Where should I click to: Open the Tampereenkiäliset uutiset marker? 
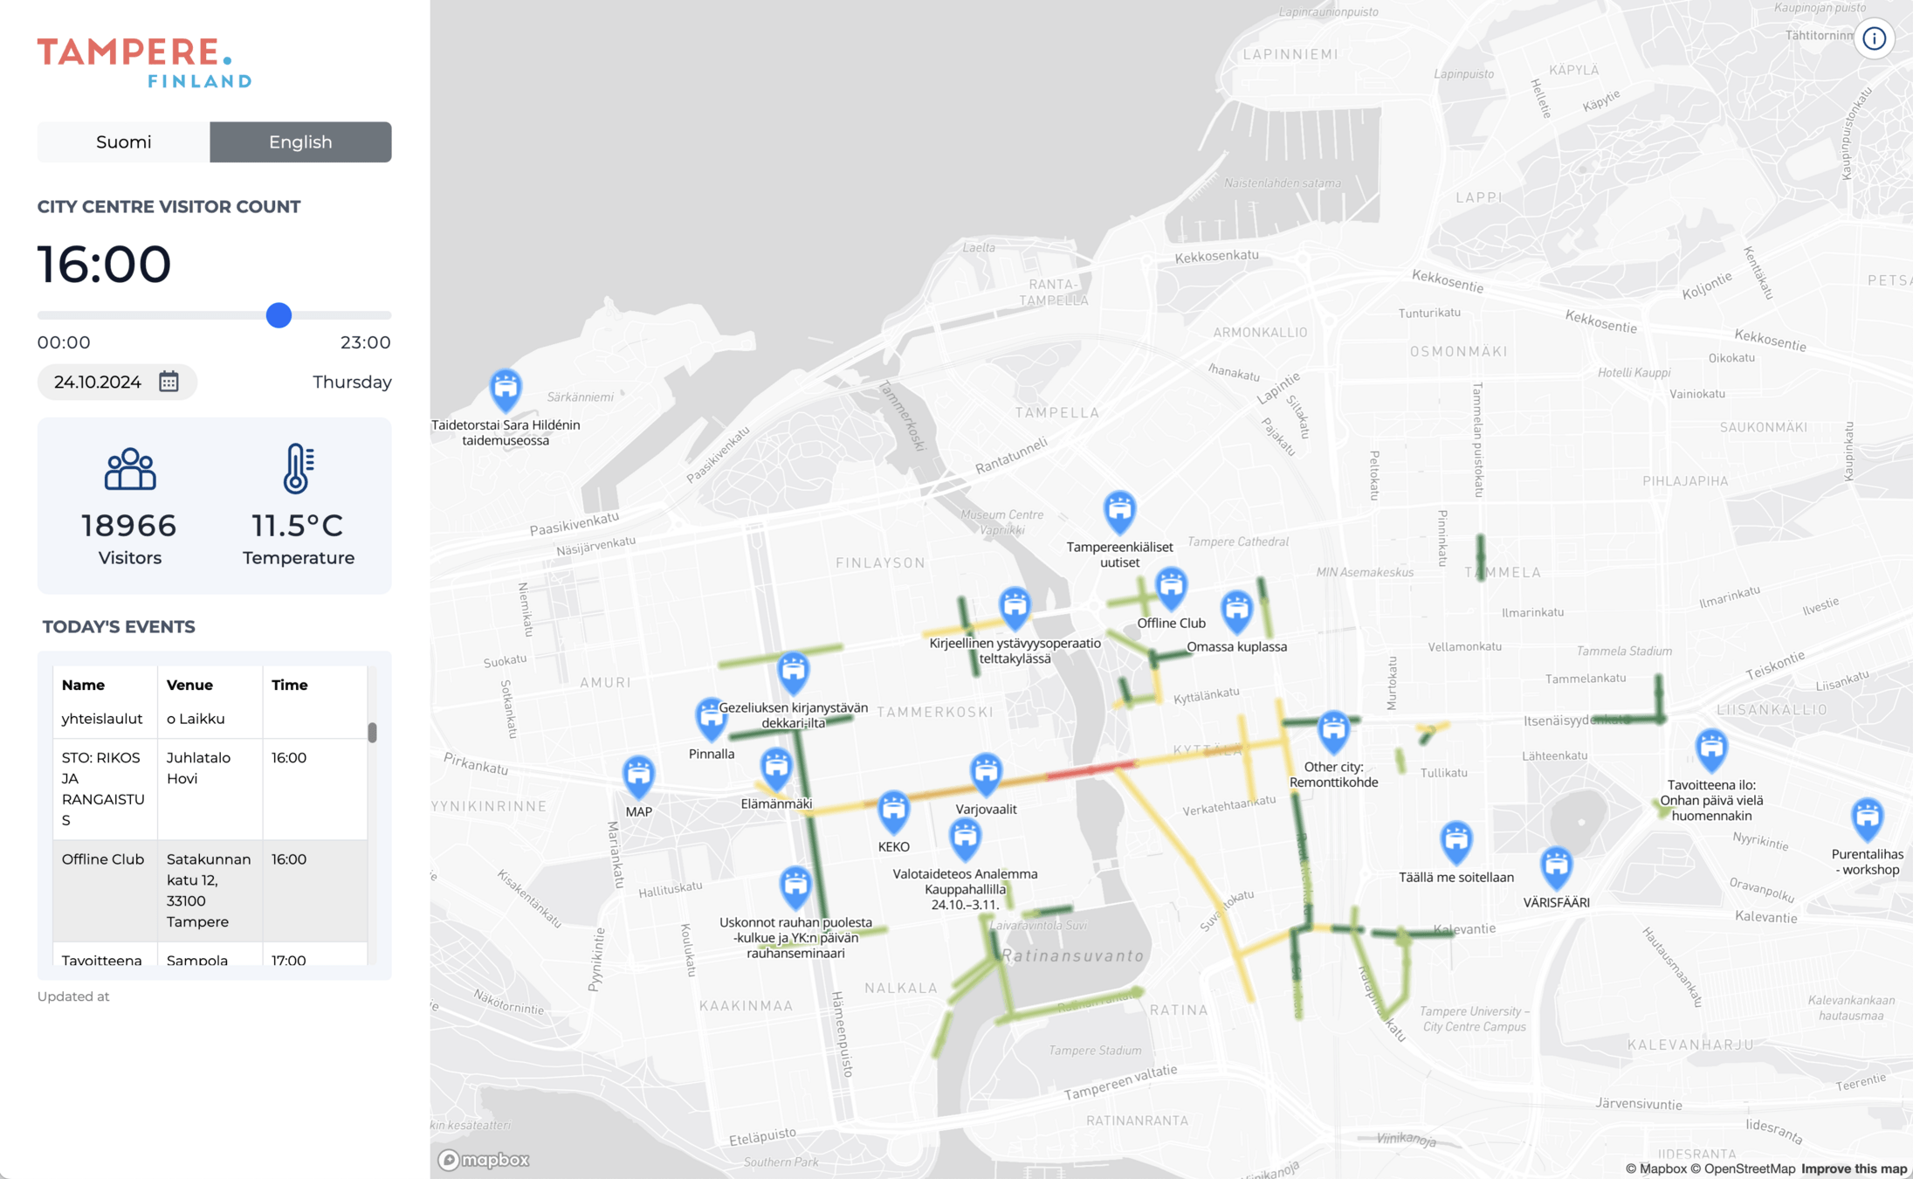[x=1119, y=514]
